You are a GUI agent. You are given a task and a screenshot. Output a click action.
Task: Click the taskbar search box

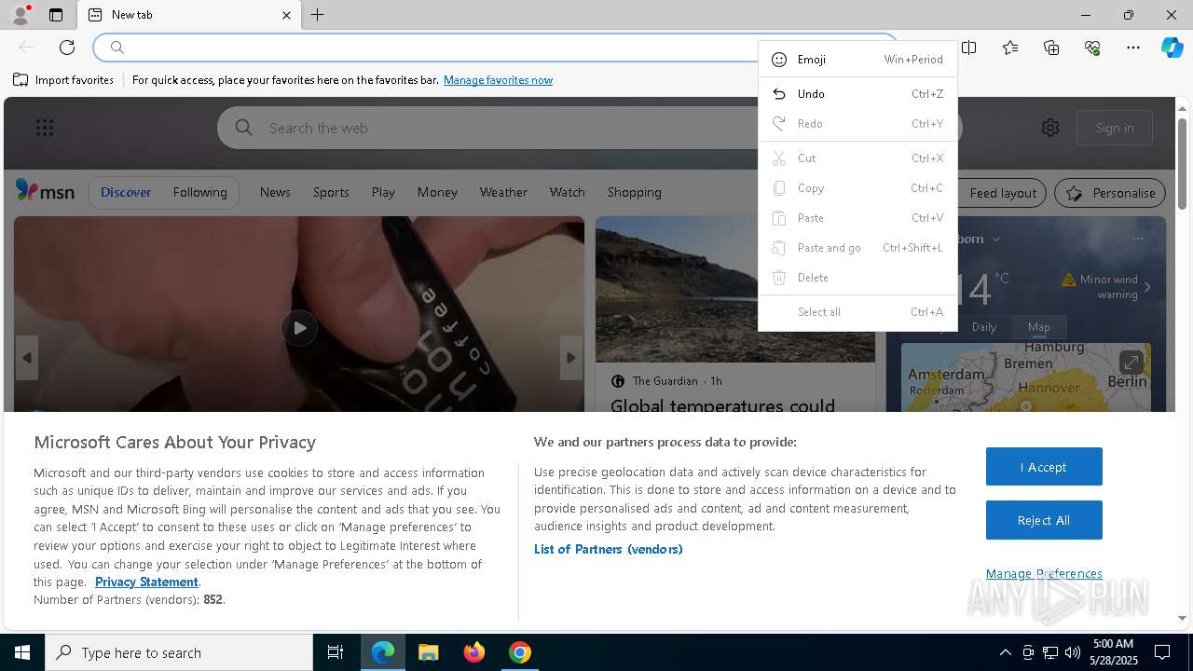point(179,652)
